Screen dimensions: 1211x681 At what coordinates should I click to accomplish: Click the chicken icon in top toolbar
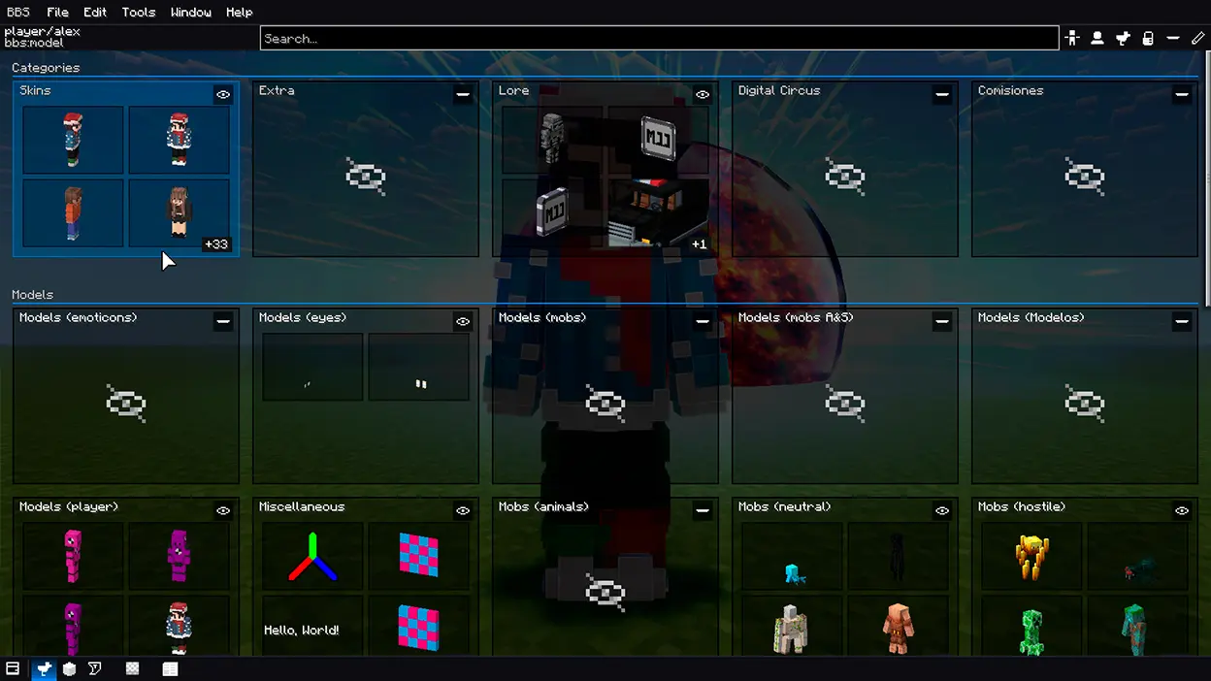[1123, 39]
